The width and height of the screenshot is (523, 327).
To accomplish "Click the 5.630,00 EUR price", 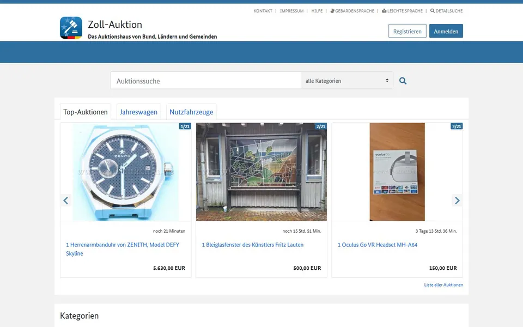I will [x=169, y=268].
